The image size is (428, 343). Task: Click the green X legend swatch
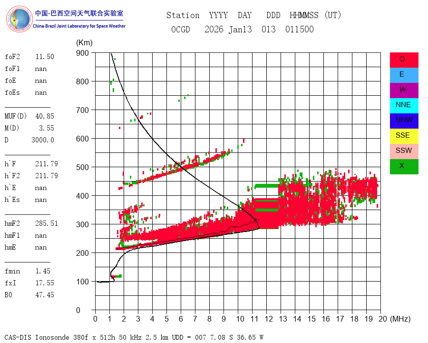(404, 167)
